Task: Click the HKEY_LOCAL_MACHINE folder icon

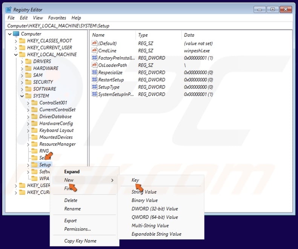Action: 22,55
